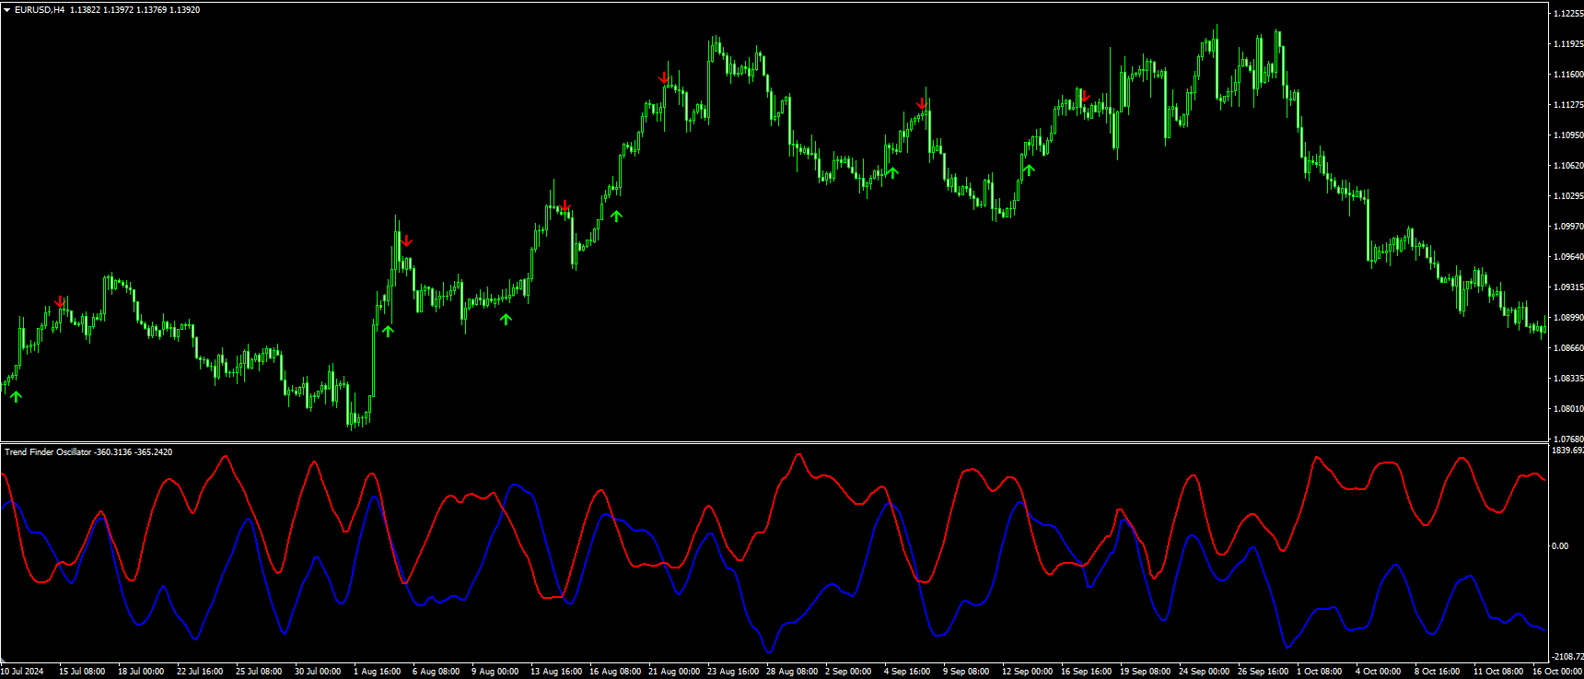This screenshot has width=1584, height=679.
Task: Click the 16 Aug 08:00 time label
Action: click(615, 672)
